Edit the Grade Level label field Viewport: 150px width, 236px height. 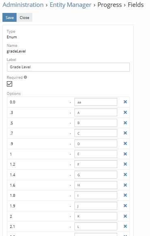pos(68,67)
